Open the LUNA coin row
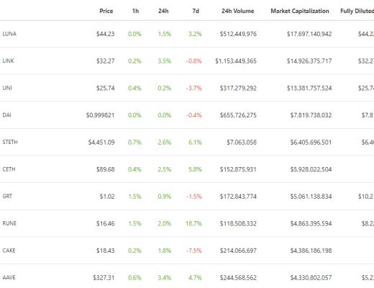Screen dimensions: 374x288 (187, 34)
